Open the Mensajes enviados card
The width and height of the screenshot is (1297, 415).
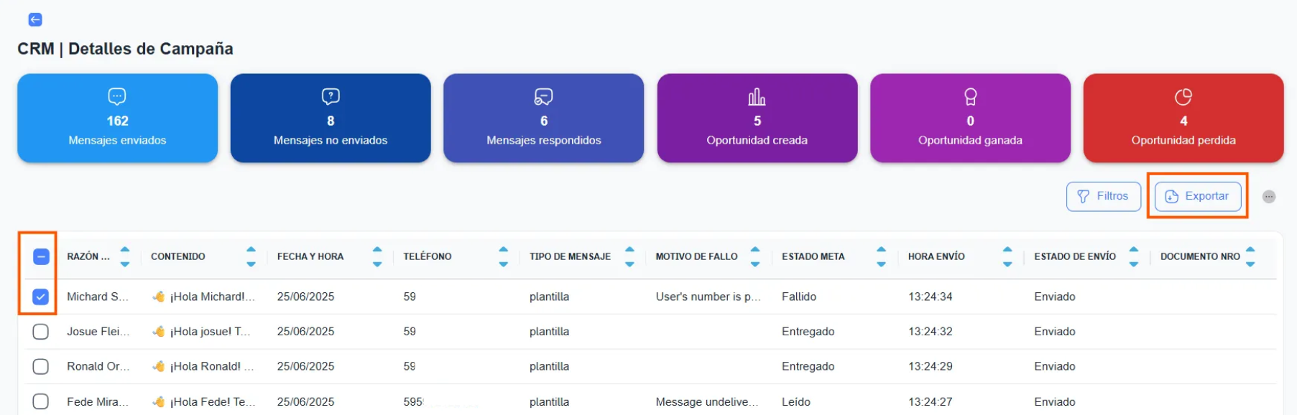(117, 118)
